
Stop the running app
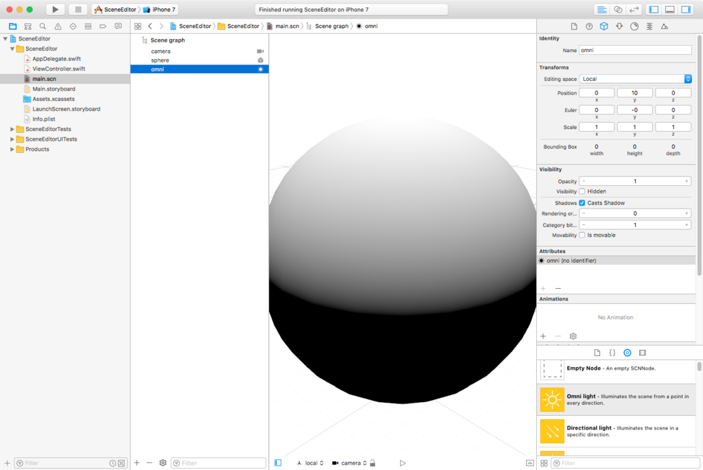pos(78,10)
